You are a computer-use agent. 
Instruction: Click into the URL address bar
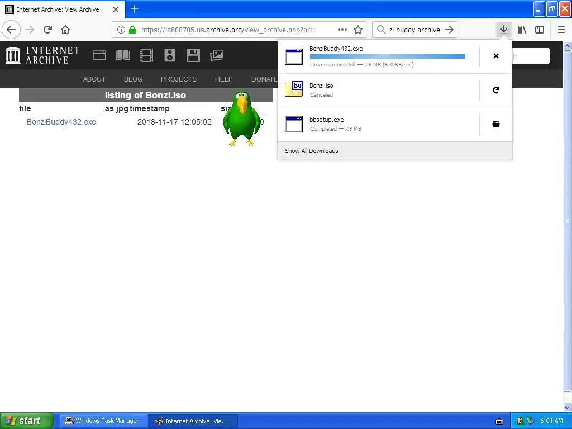[228, 30]
